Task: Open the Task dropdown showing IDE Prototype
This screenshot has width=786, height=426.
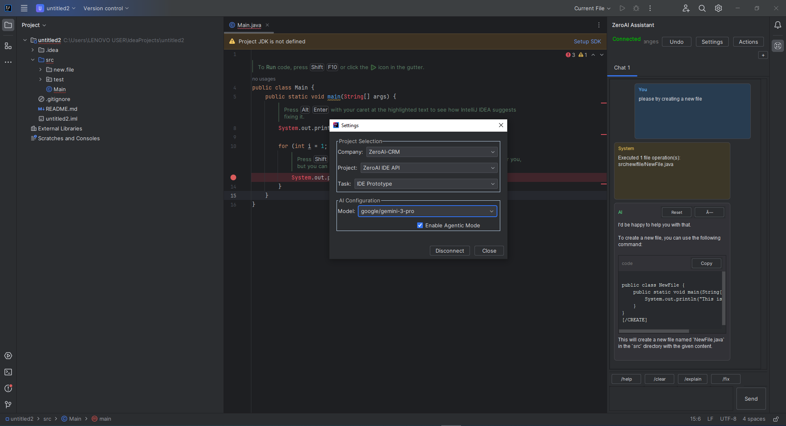Action: pyautogui.click(x=426, y=184)
